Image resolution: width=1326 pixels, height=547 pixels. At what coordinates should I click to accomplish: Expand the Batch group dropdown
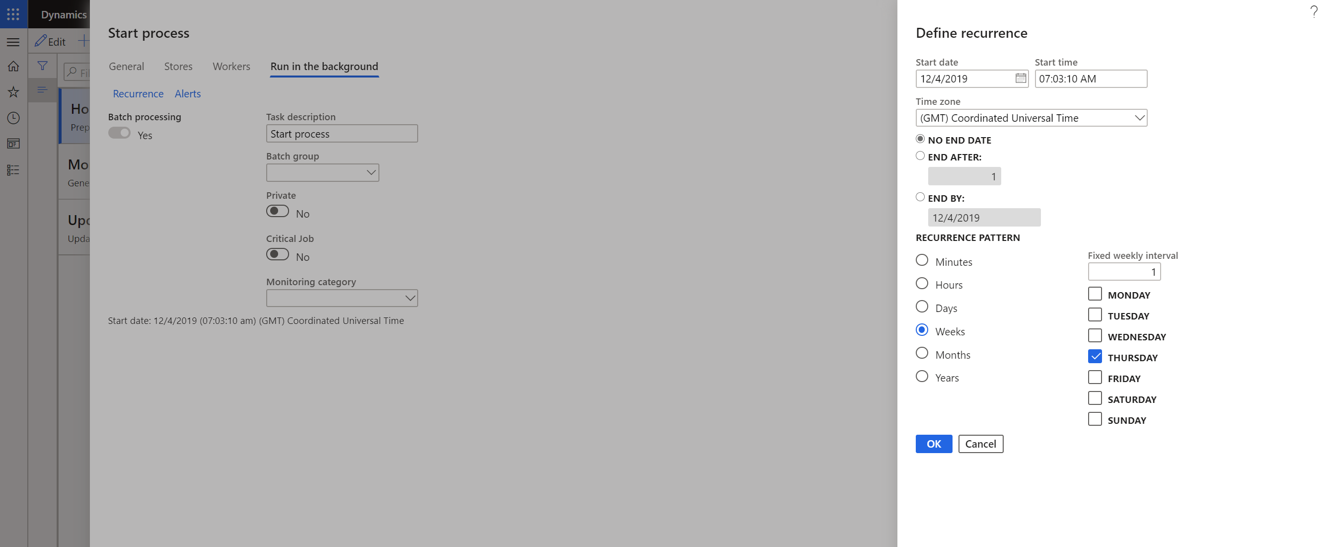[x=368, y=172]
